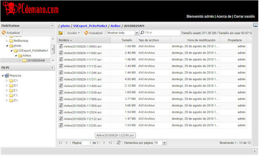Collapse the Airlive folder tree arrow
259x156 pixels.
coord(16,56)
